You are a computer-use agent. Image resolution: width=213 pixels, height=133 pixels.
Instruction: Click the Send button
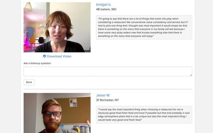[29, 82]
